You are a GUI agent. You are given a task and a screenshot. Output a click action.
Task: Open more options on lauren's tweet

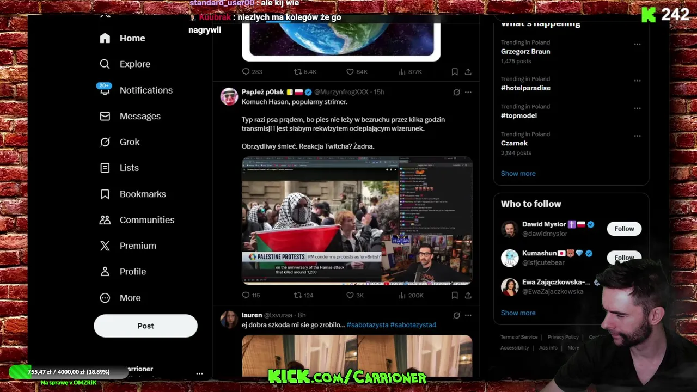(x=468, y=315)
